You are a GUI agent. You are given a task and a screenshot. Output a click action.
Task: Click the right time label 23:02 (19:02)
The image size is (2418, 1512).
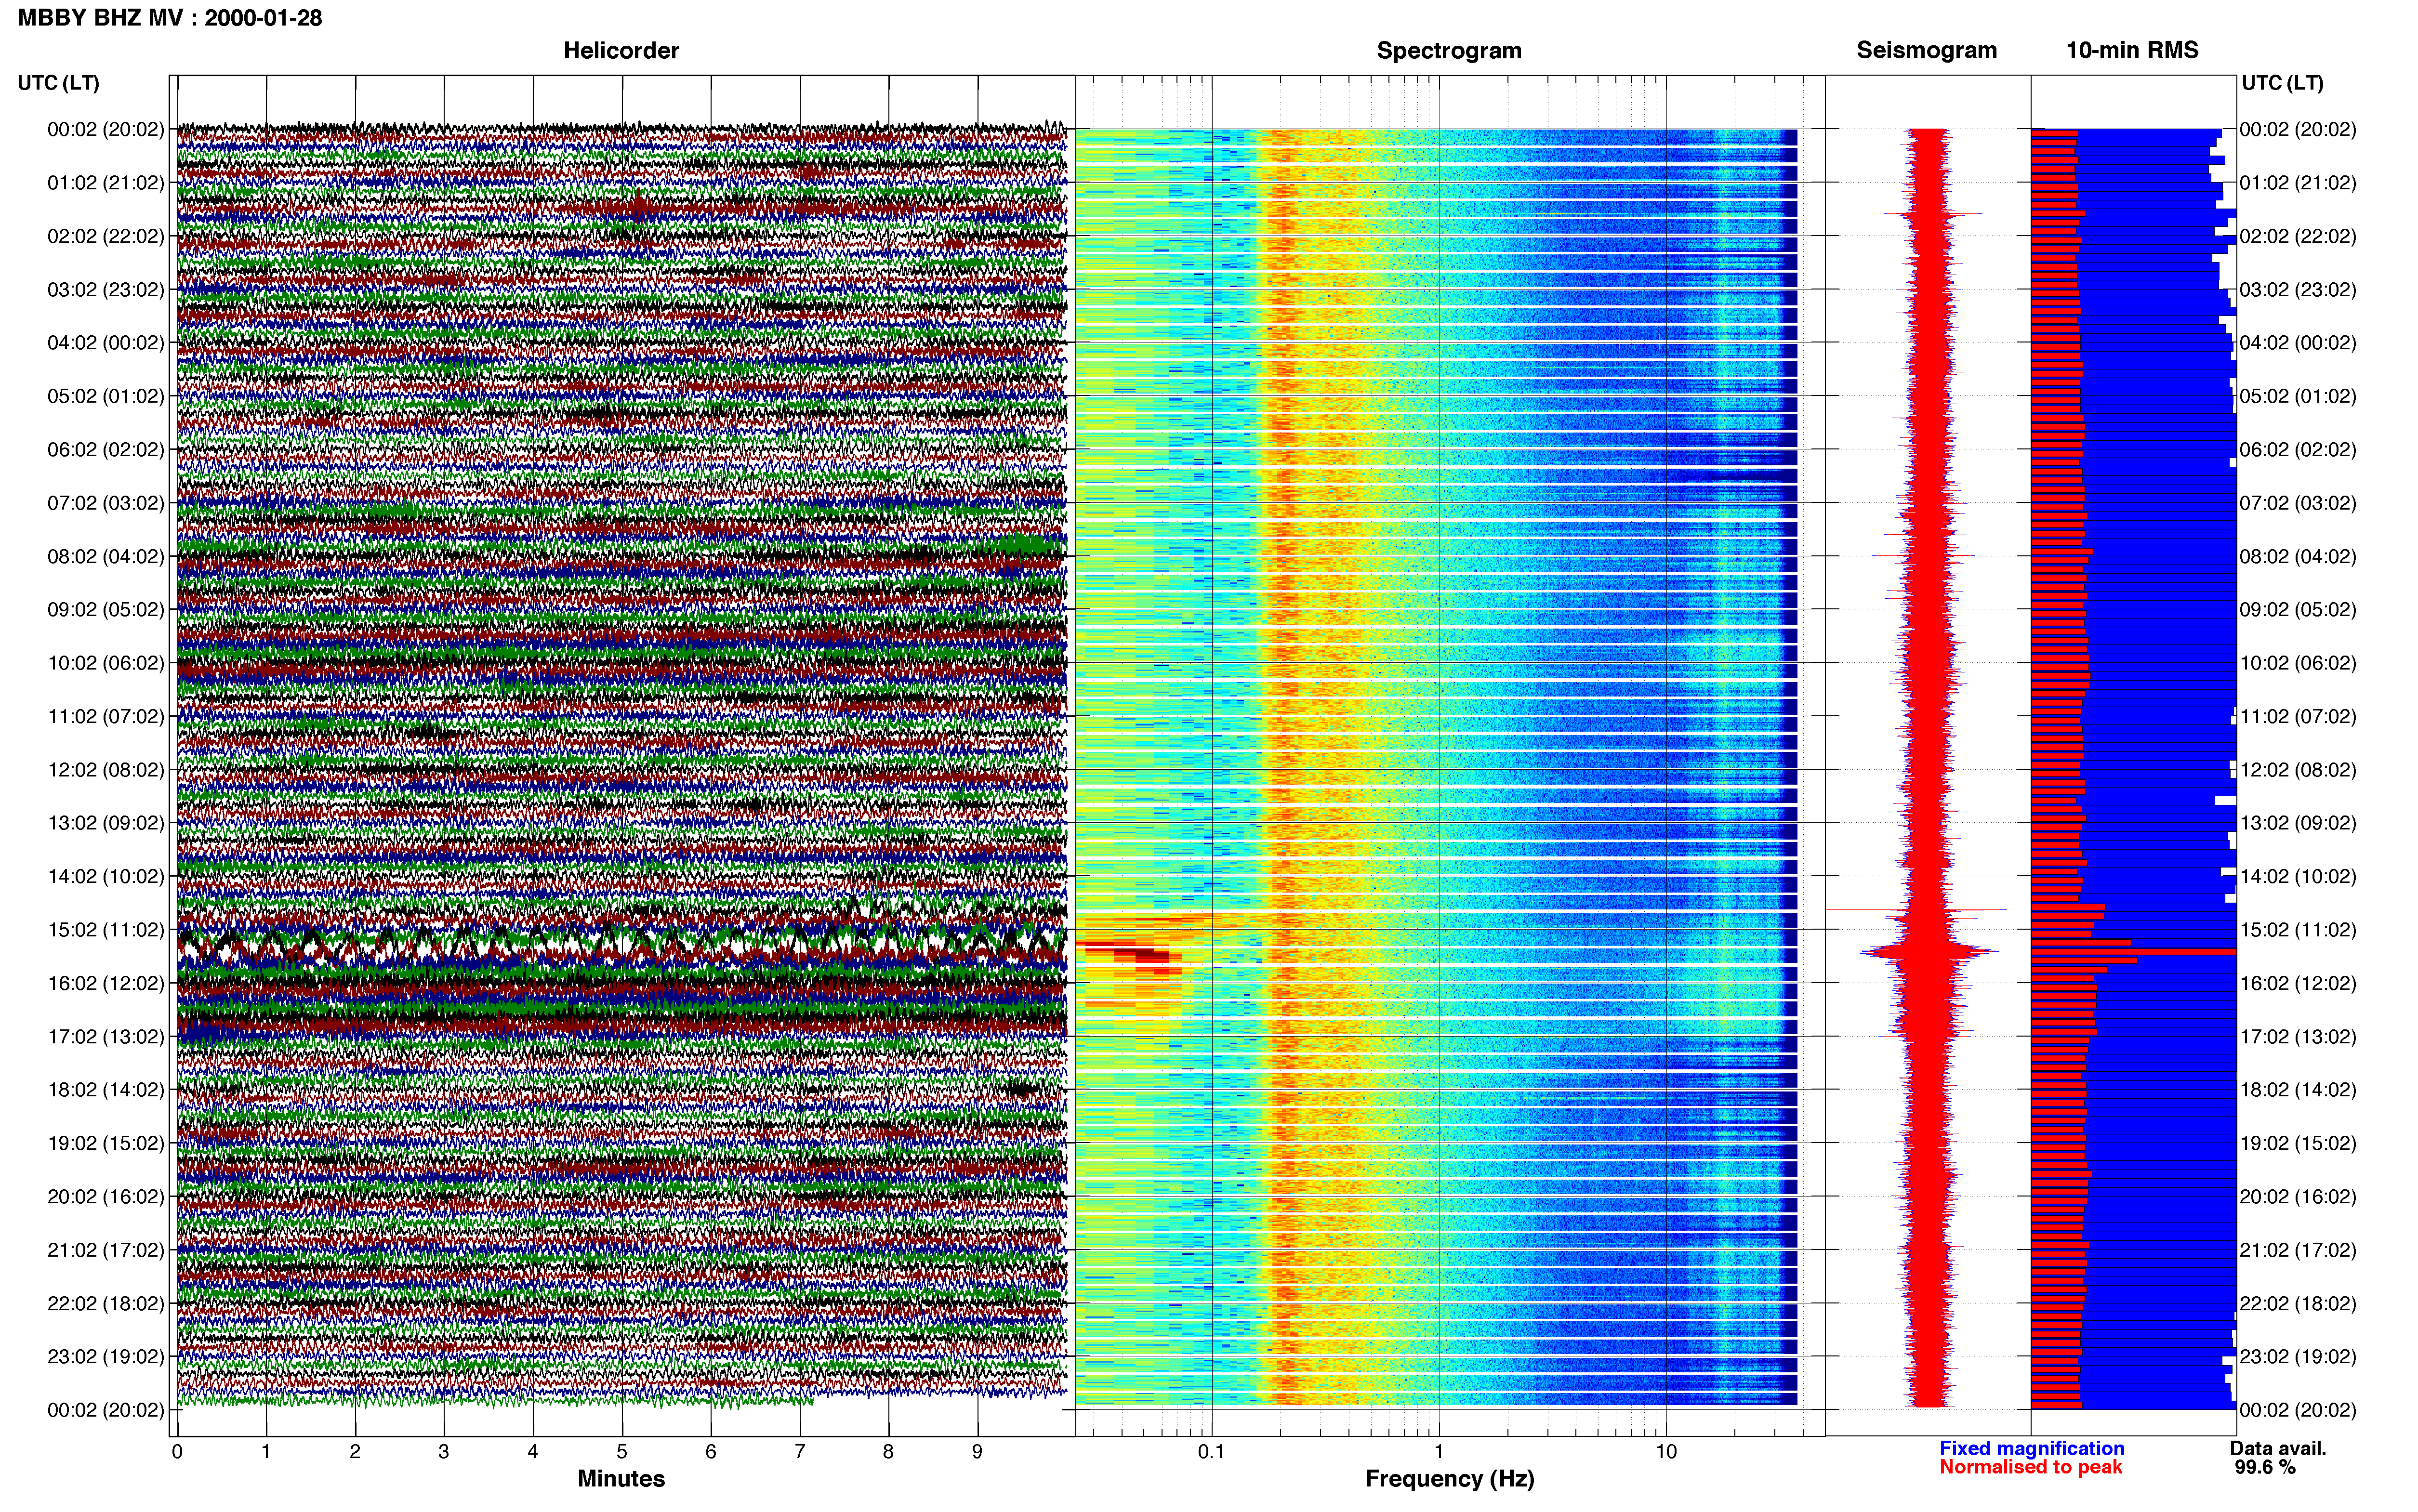[x=2298, y=1356]
